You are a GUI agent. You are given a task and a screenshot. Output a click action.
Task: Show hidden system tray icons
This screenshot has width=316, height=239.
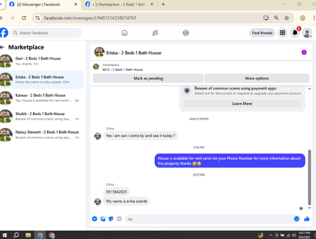click(x=270, y=235)
